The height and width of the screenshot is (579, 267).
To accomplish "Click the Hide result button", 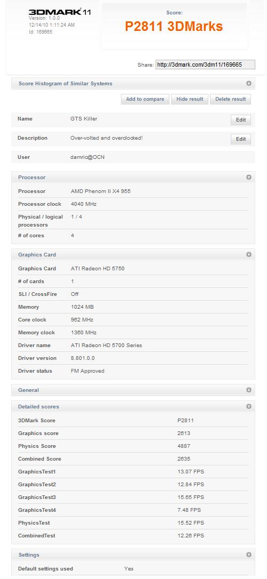I will click(190, 99).
